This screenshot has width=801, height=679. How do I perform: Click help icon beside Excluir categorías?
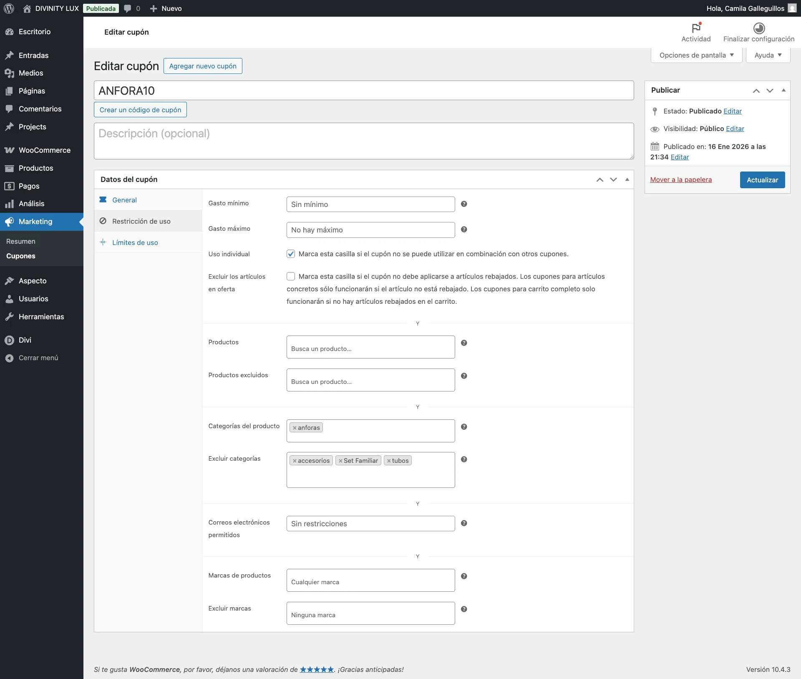point(464,459)
